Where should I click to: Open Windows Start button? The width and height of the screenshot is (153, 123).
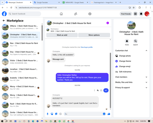tap(2, 121)
